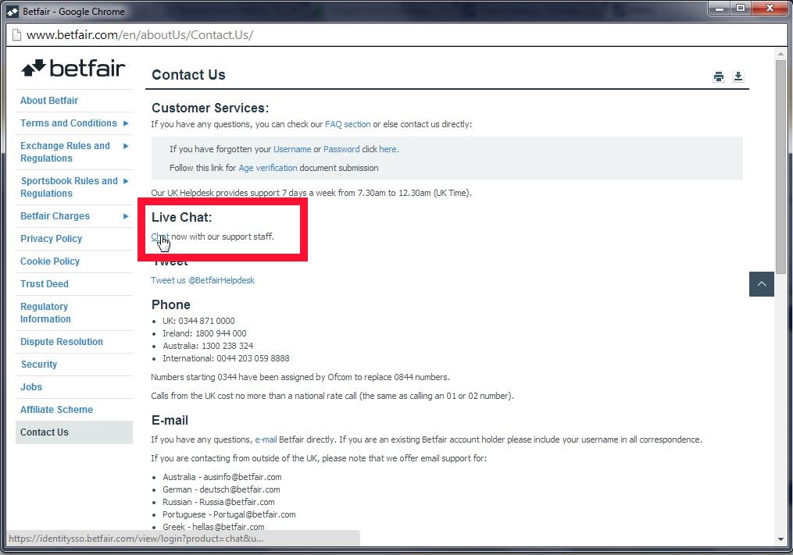Maximize the Chrome window
This screenshot has height=555, width=793.
click(x=741, y=9)
